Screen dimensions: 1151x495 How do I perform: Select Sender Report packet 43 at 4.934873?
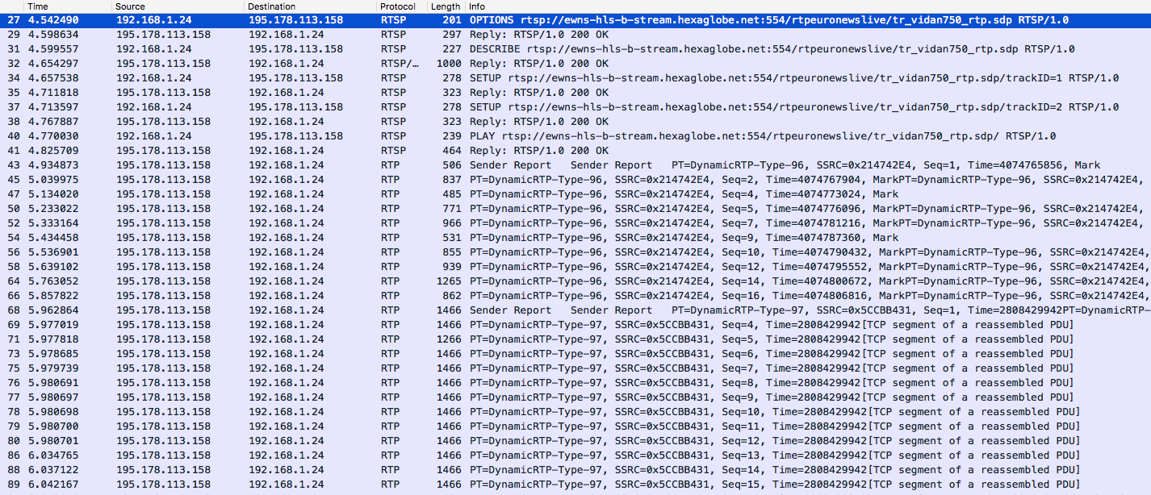(575, 165)
